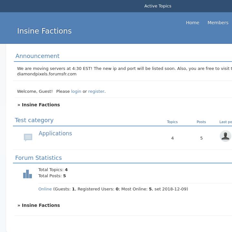Screen dimensions: 232x232
Task: Click the last poster avatar icon
Action: click(225, 136)
